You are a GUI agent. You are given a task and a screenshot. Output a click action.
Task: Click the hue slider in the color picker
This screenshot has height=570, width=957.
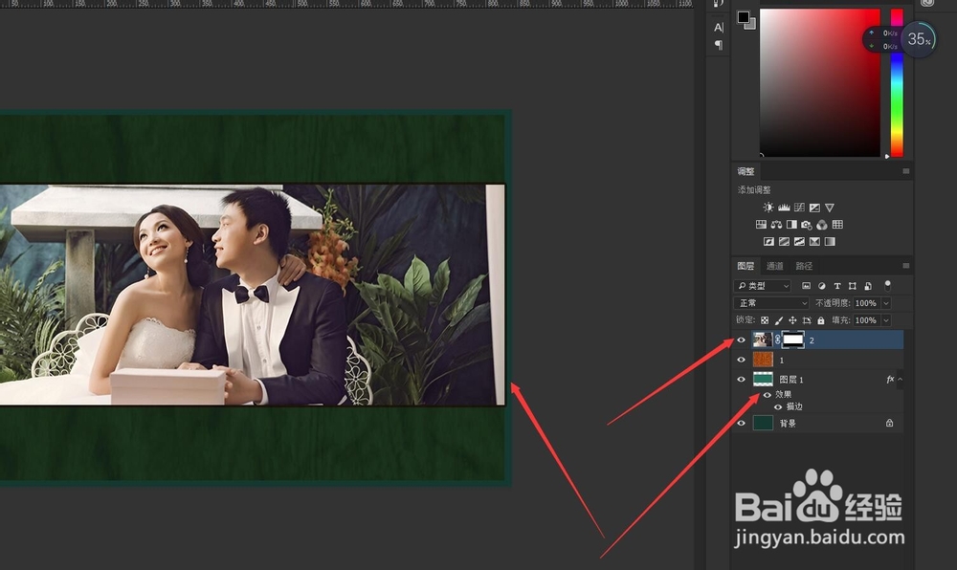click(x=897, y=83)
